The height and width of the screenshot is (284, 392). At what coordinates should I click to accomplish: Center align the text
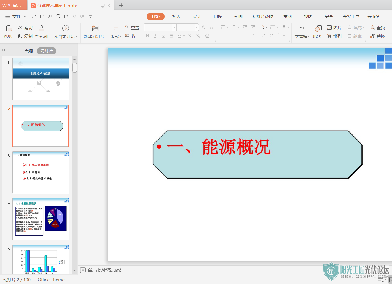[231, 36]
